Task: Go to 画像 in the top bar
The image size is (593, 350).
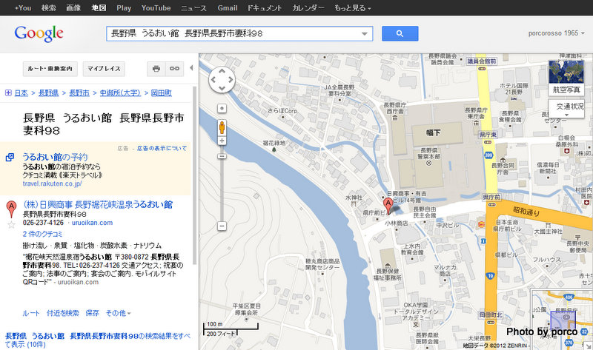Action: point(73,8)
